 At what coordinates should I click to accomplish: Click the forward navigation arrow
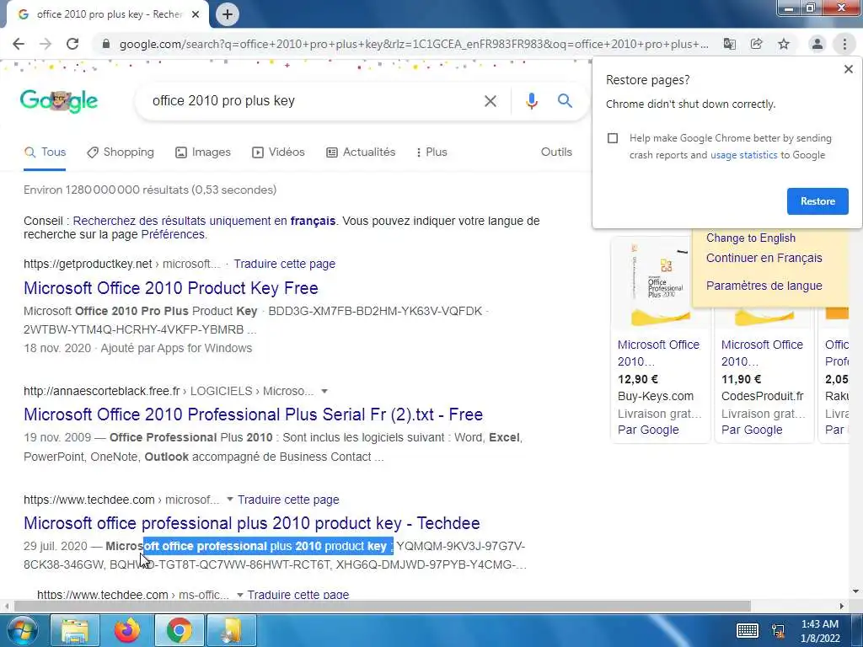coord(46,44)
